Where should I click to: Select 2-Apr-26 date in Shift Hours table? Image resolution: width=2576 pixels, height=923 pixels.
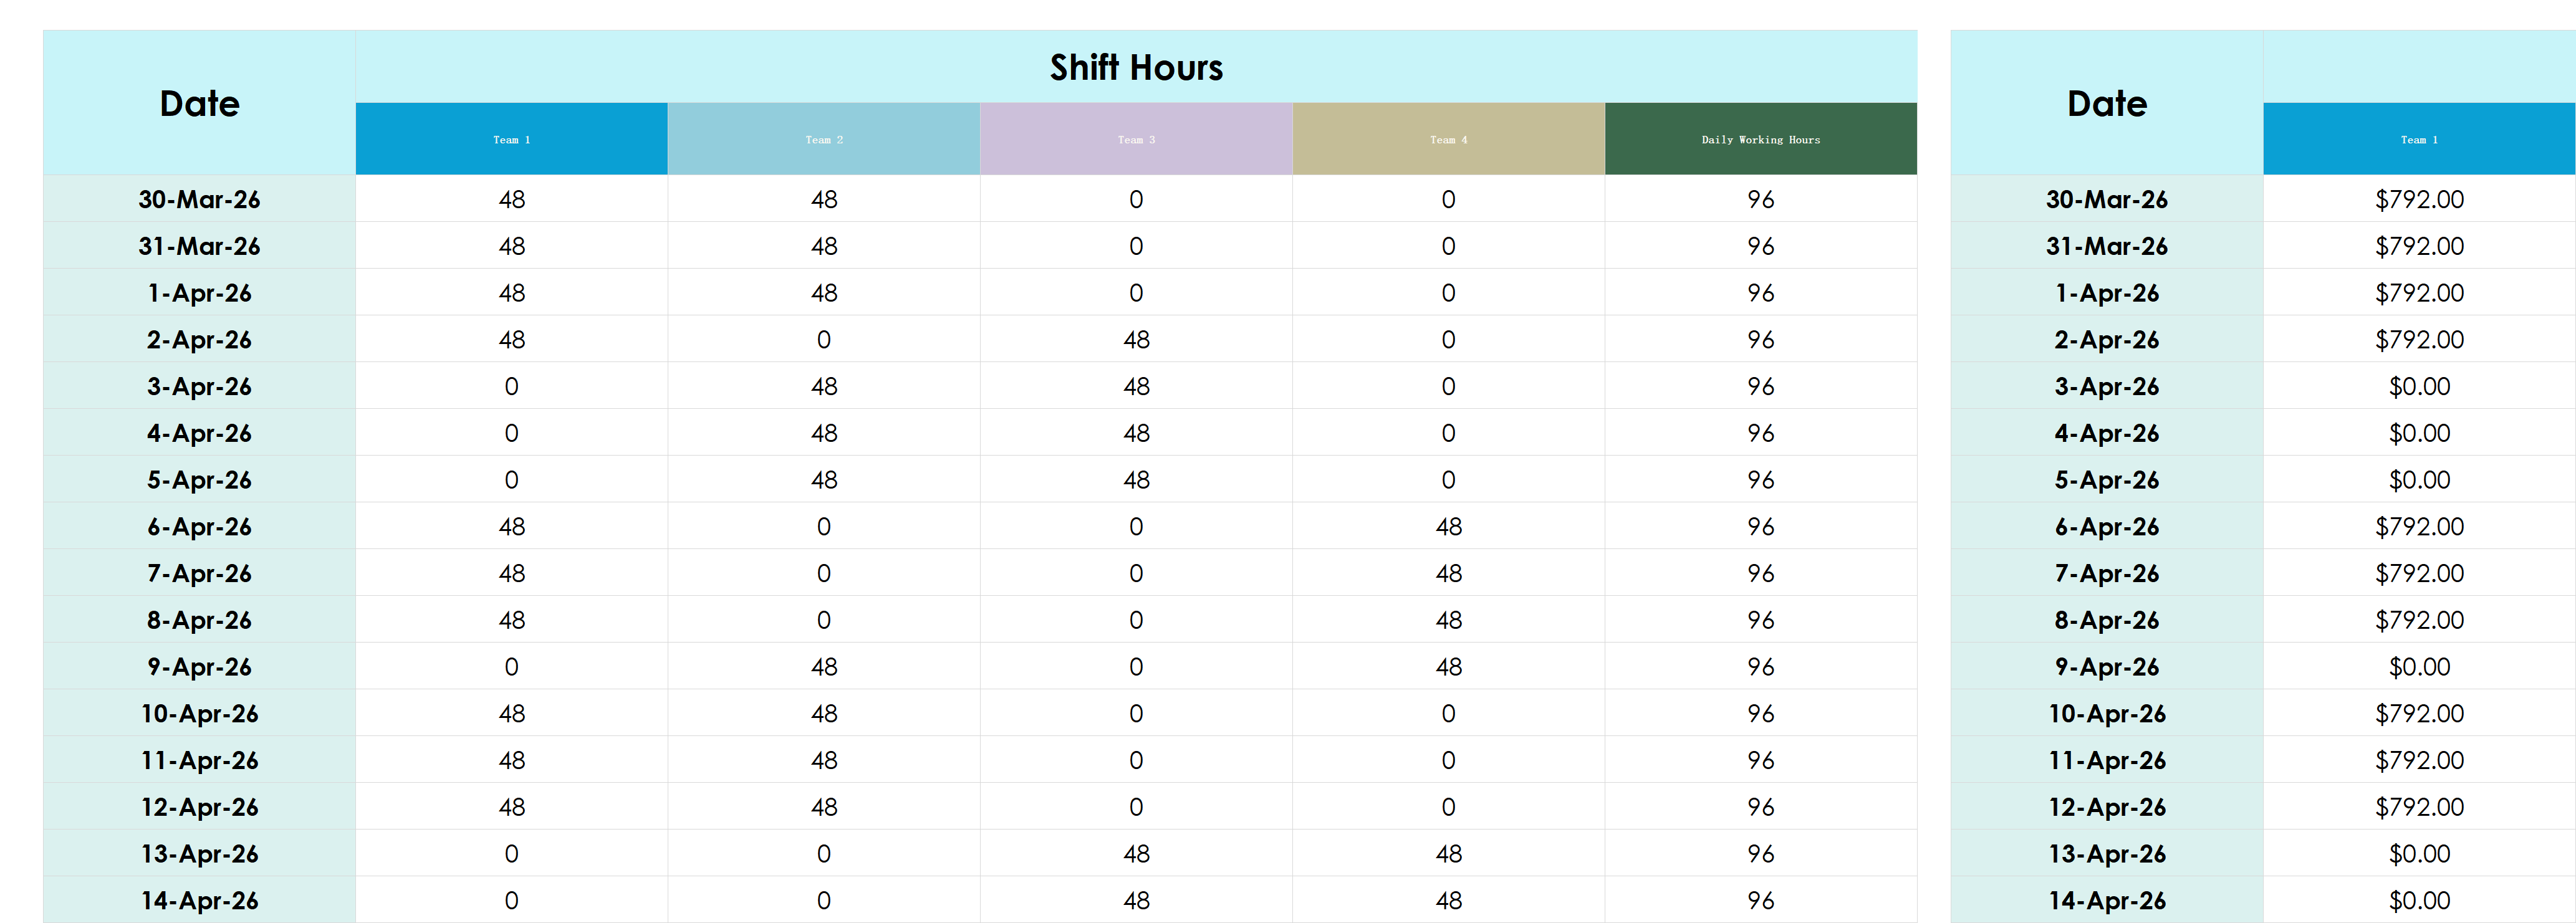(199, 340)
